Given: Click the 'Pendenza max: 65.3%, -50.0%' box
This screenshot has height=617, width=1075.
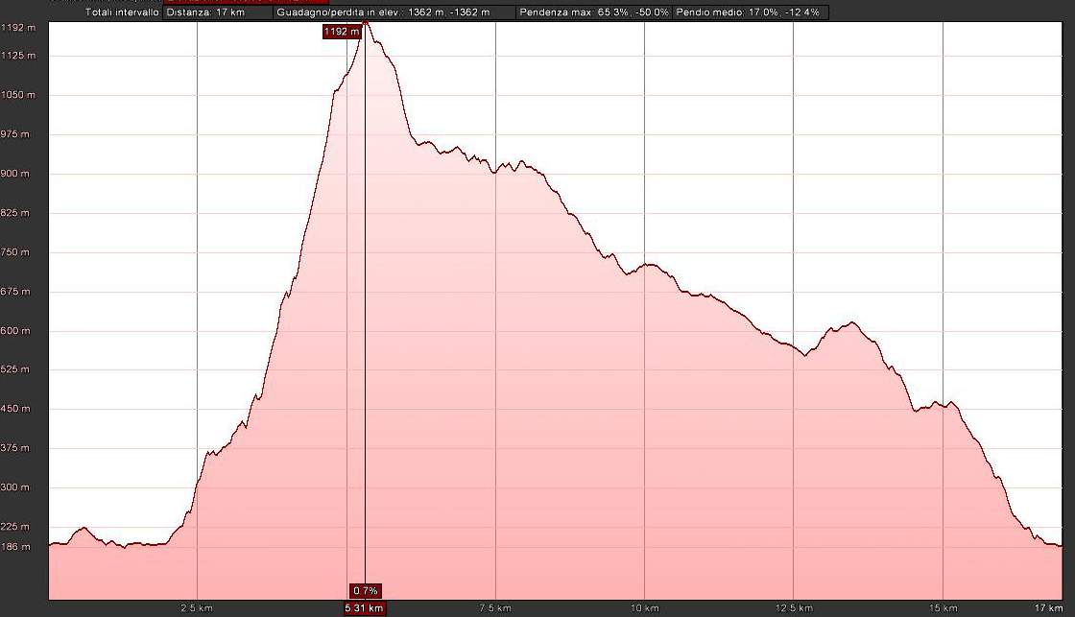Looking at the screenshot, I should pos(594,12).
